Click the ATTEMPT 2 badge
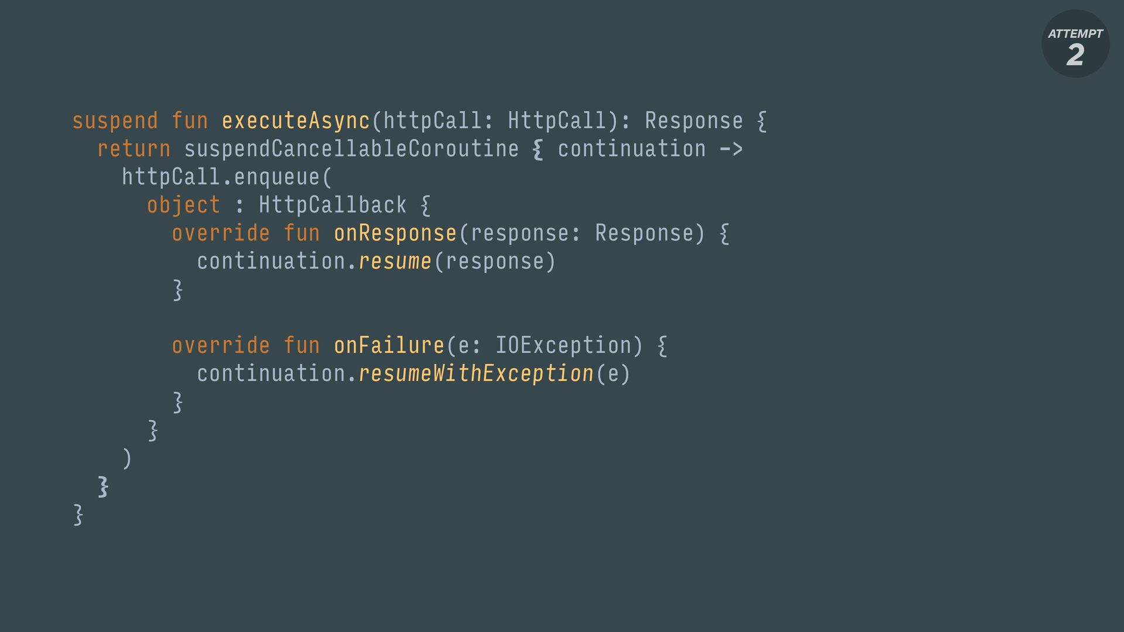The image size is (1124, 632). tap(1075, 43)
